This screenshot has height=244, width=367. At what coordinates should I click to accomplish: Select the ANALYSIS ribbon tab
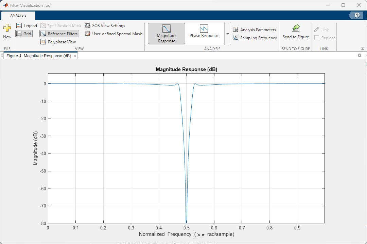point(18,15)
